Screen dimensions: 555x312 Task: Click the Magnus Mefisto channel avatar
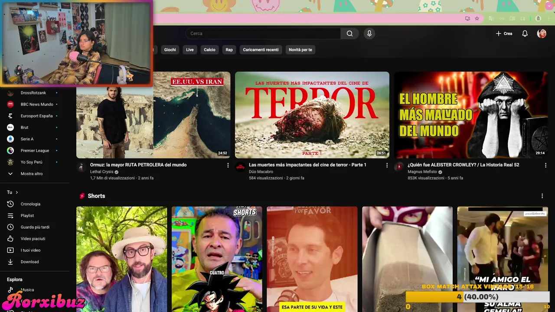(399, 167)
